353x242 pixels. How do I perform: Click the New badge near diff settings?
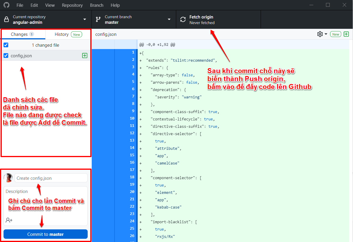[336, 34]
